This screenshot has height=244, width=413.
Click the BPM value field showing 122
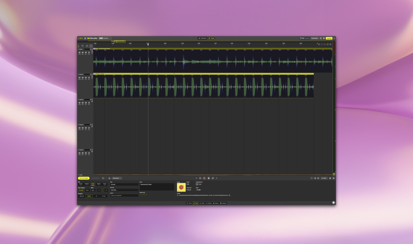[x=93, y=190]
